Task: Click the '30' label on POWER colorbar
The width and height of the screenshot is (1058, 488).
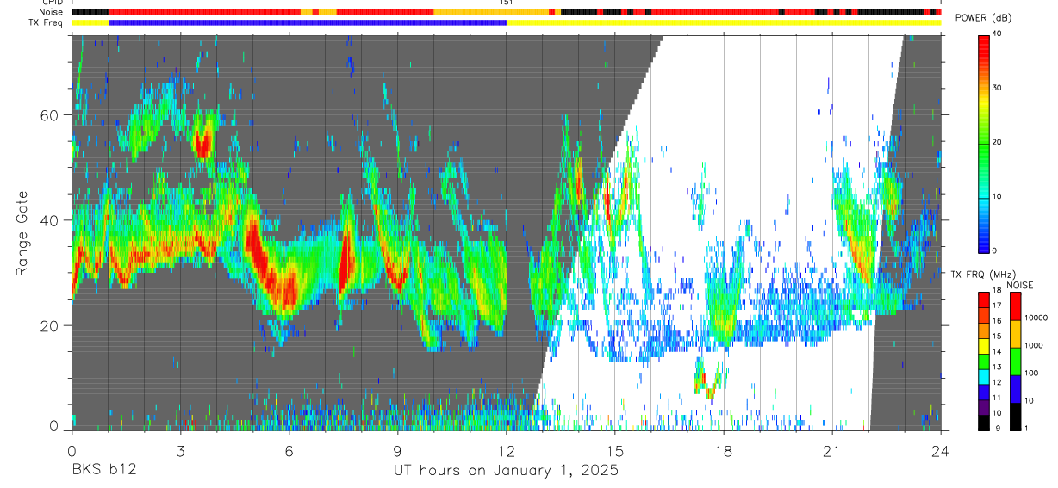Action: pos(998,88)
